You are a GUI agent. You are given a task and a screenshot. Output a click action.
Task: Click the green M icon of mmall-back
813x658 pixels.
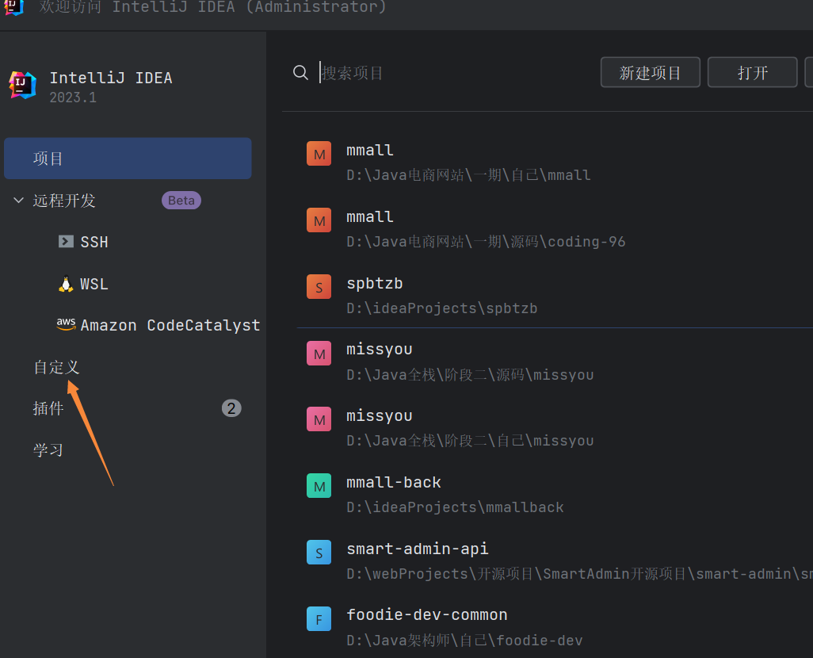point(319,486)
